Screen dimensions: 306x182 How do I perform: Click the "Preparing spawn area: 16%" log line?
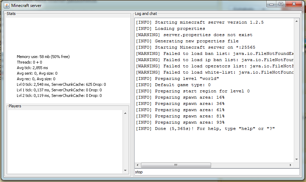180,97
